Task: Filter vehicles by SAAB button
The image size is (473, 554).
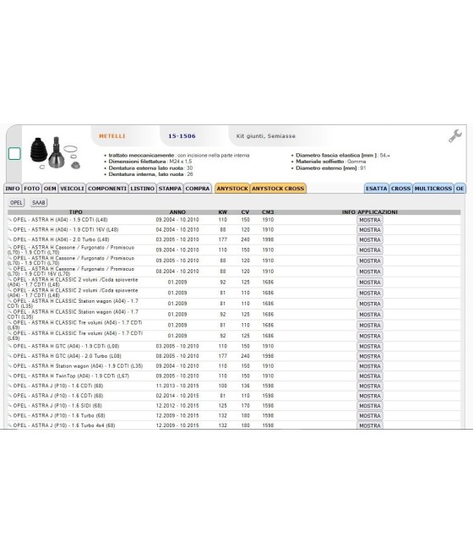Action: [x=39, y=202]
